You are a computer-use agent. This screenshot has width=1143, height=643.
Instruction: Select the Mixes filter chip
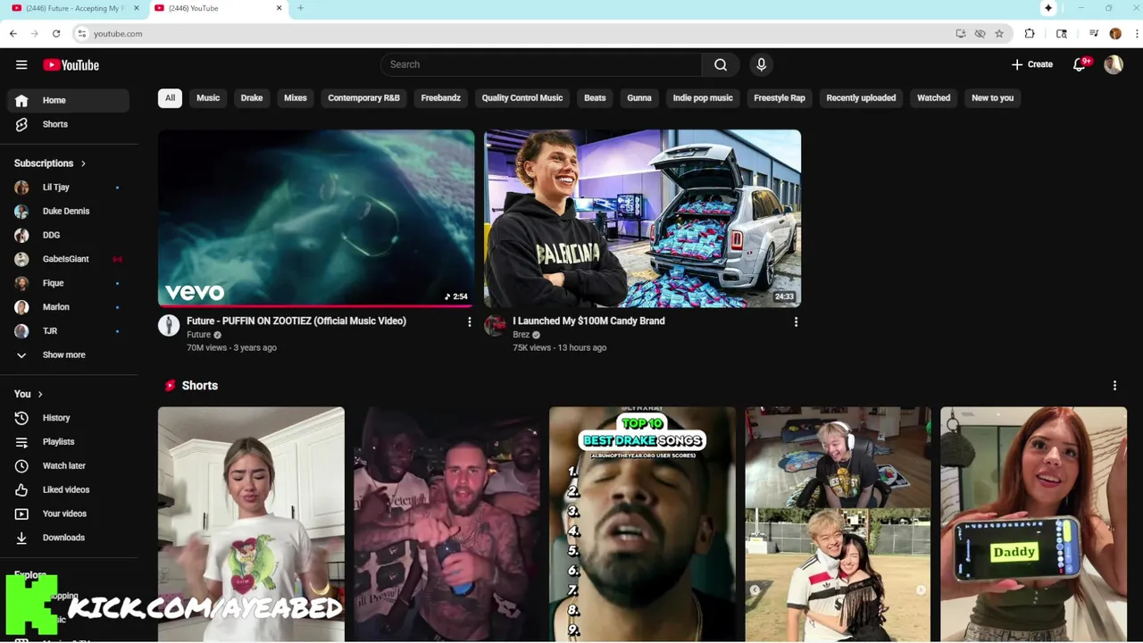(x=296, y=98)
